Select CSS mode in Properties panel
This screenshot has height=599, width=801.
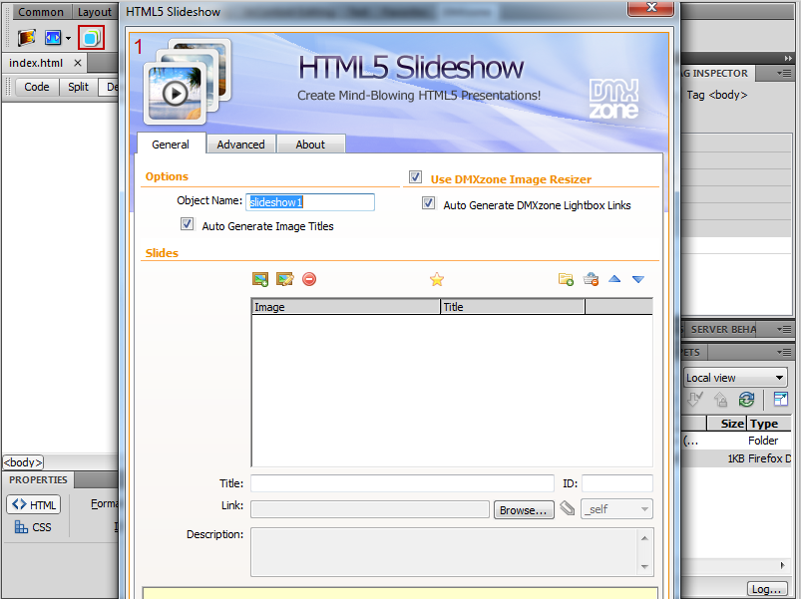[34, 527]
